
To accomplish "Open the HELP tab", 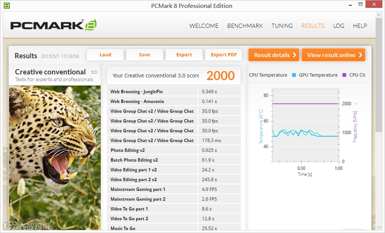I will (x=360, y=26).
